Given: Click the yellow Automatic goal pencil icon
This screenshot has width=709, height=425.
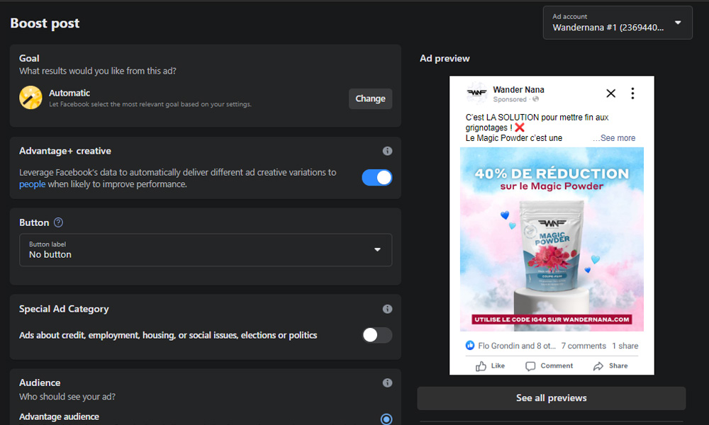Looking at the screenshot, I should click(x=30, y=98).
